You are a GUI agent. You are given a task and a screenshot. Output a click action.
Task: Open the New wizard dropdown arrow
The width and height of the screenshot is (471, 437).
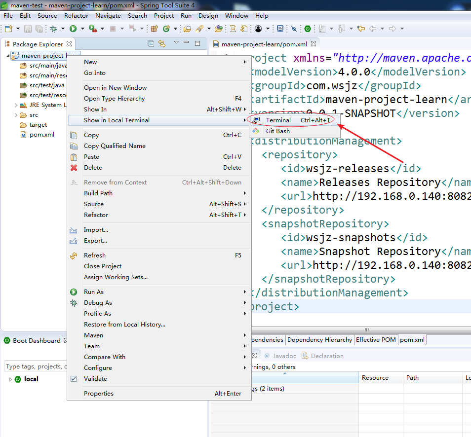18,29
